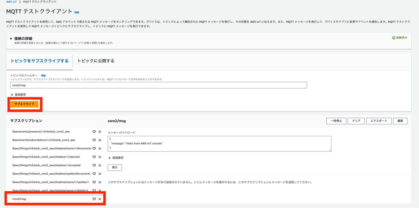This screenshot has height=208, width=419.
Task: Favorite the core2/msg subscription
Action: [x=94, y=199]
